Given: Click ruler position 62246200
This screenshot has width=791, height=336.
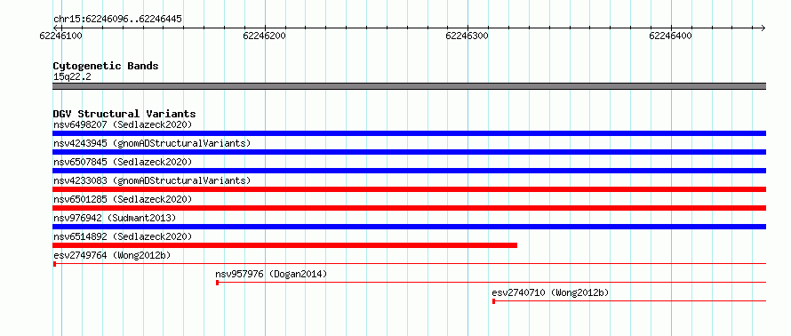Looking at the screenshot, I should [264, 36].
